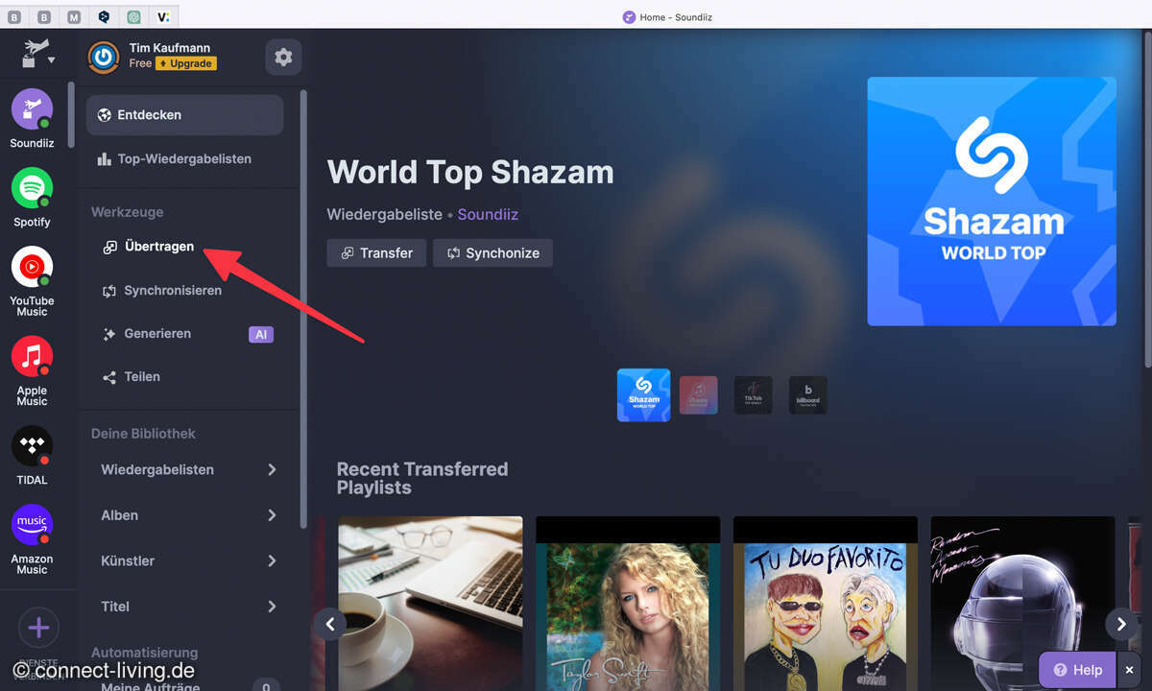Select the second reddish carousel thumbnail
Screen dimensions: 1152x691
pyautogui.click(x=699, y=394)
